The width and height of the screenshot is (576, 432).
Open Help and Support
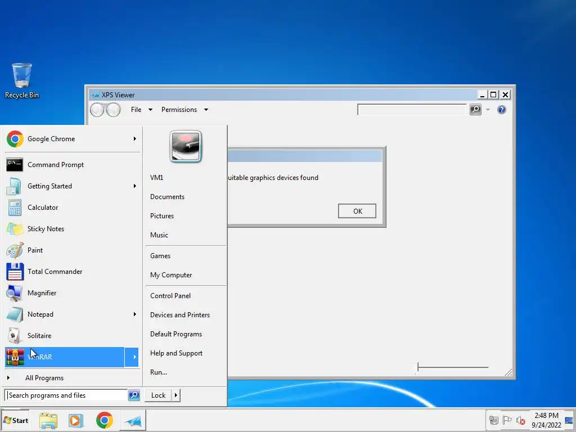[176, 353]
